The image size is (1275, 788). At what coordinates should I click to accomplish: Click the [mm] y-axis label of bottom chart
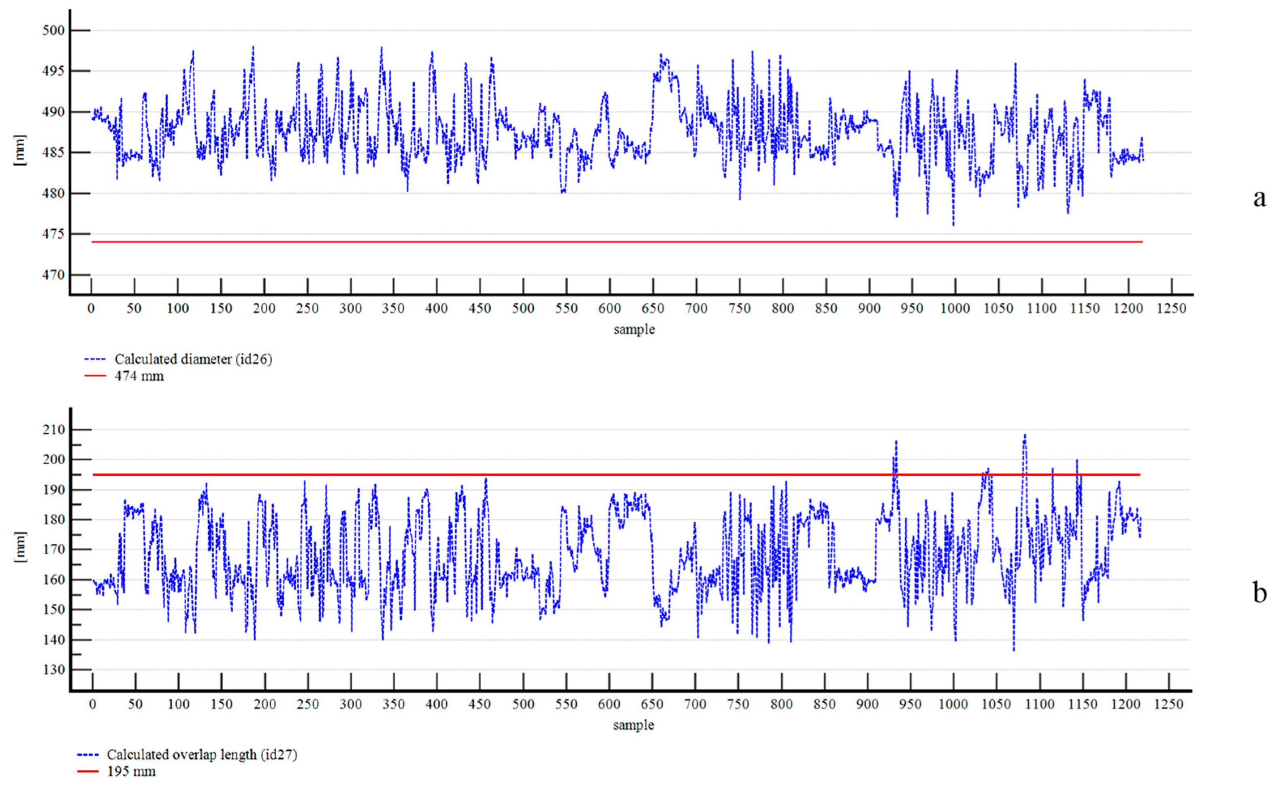coord(20,547)
